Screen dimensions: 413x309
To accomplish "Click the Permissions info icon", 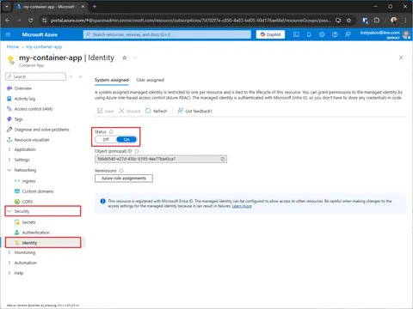I will (x=121, y=171).
